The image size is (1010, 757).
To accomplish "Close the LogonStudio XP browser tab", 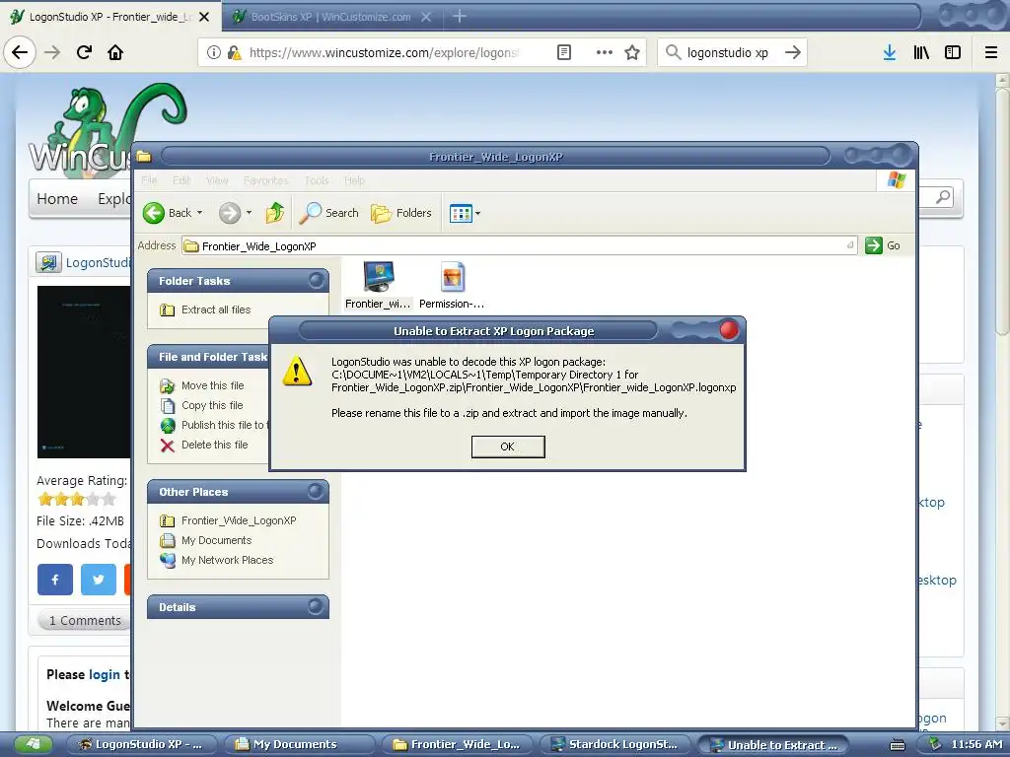I will [x=204, y=17].
